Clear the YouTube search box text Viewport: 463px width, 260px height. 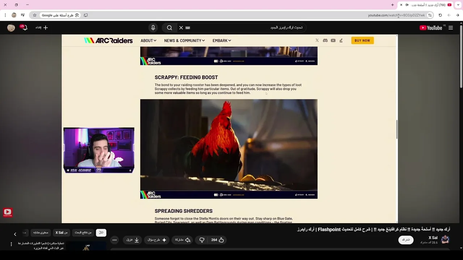point(181,27)
